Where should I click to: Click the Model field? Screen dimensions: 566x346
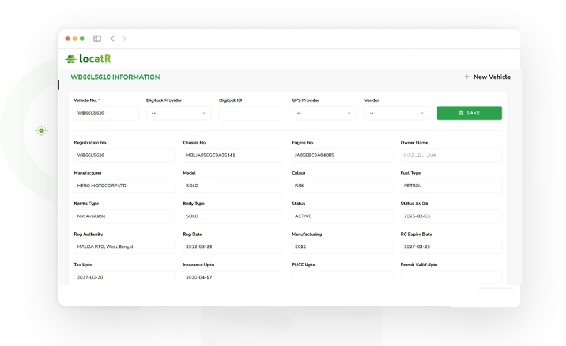point(233,186)
